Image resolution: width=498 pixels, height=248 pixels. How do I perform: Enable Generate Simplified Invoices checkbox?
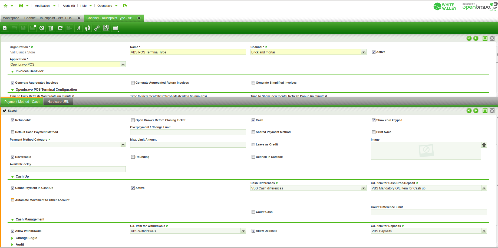pyautogui.click(x=253, y=83)
